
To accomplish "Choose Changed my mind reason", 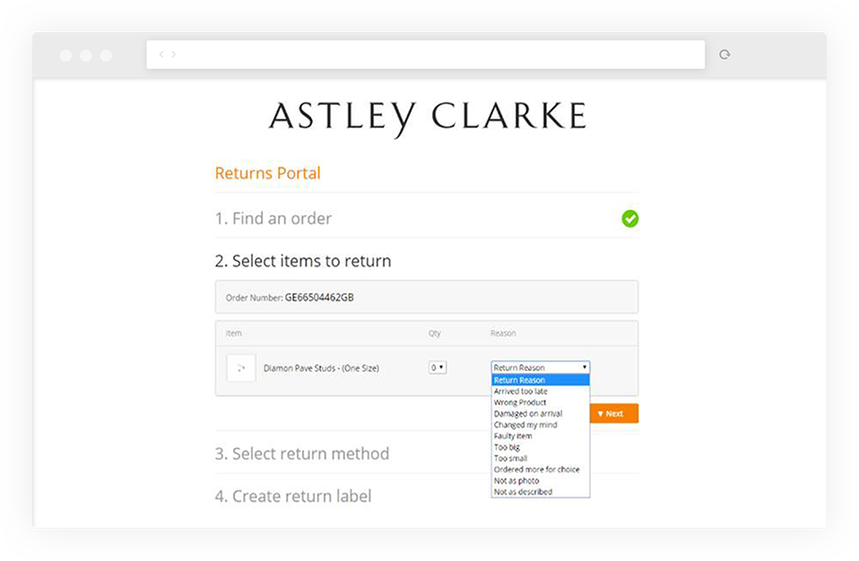I will 540,425.
